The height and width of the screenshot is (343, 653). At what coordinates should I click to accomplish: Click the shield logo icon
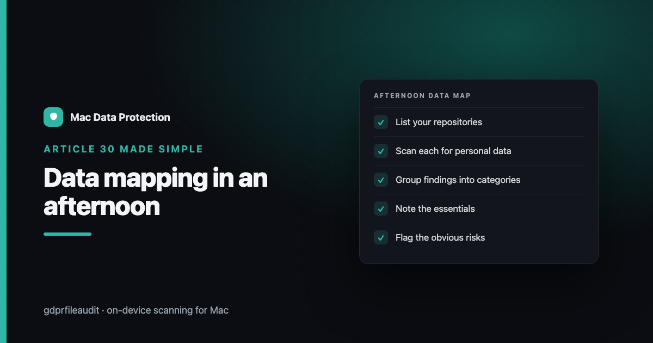53,117
